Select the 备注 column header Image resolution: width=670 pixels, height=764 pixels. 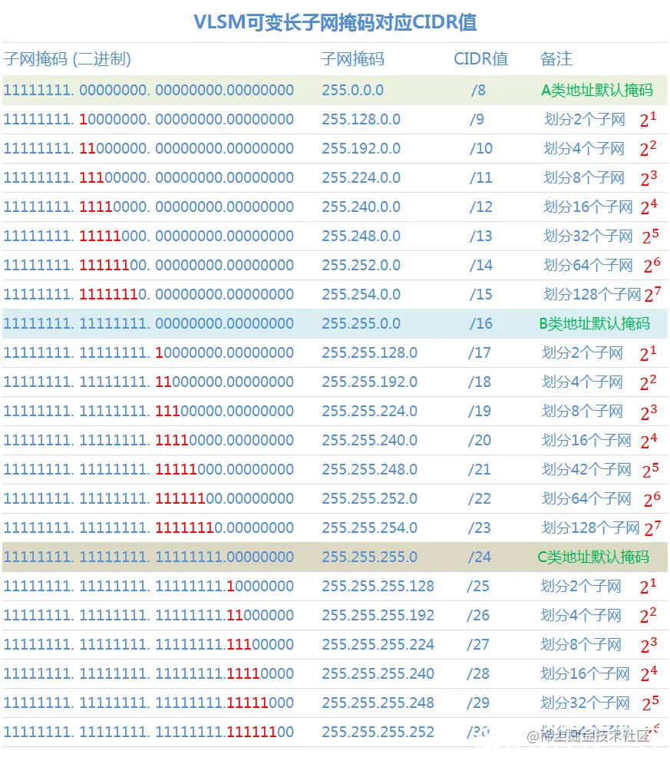coord(556,59)
